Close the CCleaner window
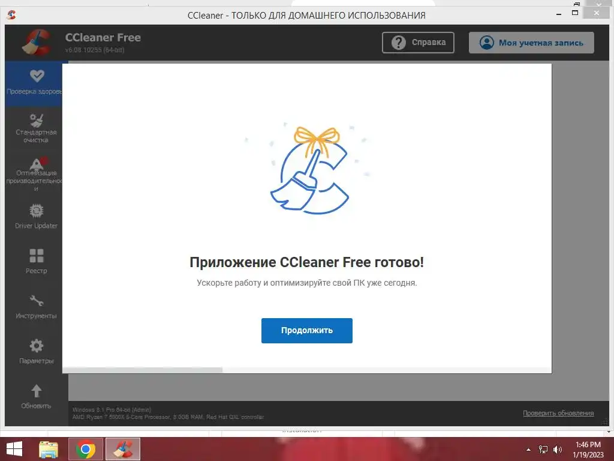614x461 pixels. point(596,13)
